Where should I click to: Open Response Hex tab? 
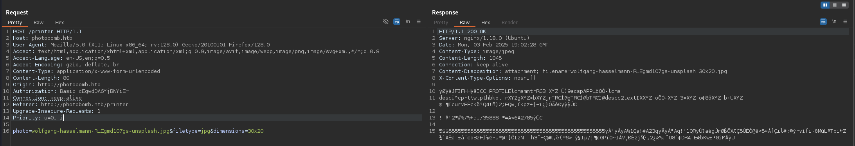(x=486, y=23)
